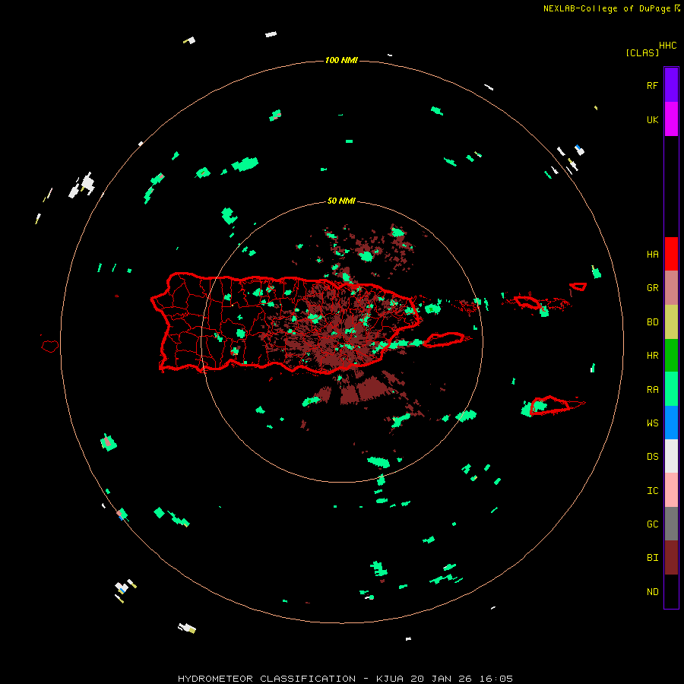Click the HA red legend swatch
Viewport: 684px width, 684px height.
671,254
